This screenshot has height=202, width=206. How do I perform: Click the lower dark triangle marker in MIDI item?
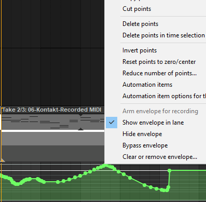pos(80,129)
